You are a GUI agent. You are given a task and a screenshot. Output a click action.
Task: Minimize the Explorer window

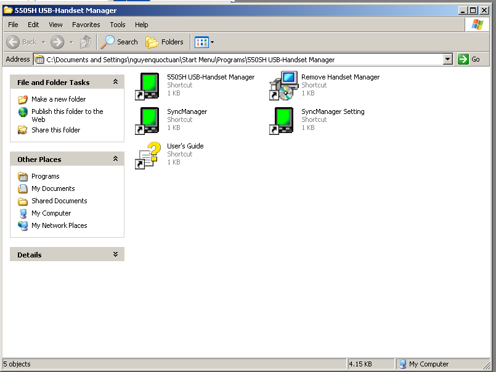pyautogui.click(x=463, y=10)
